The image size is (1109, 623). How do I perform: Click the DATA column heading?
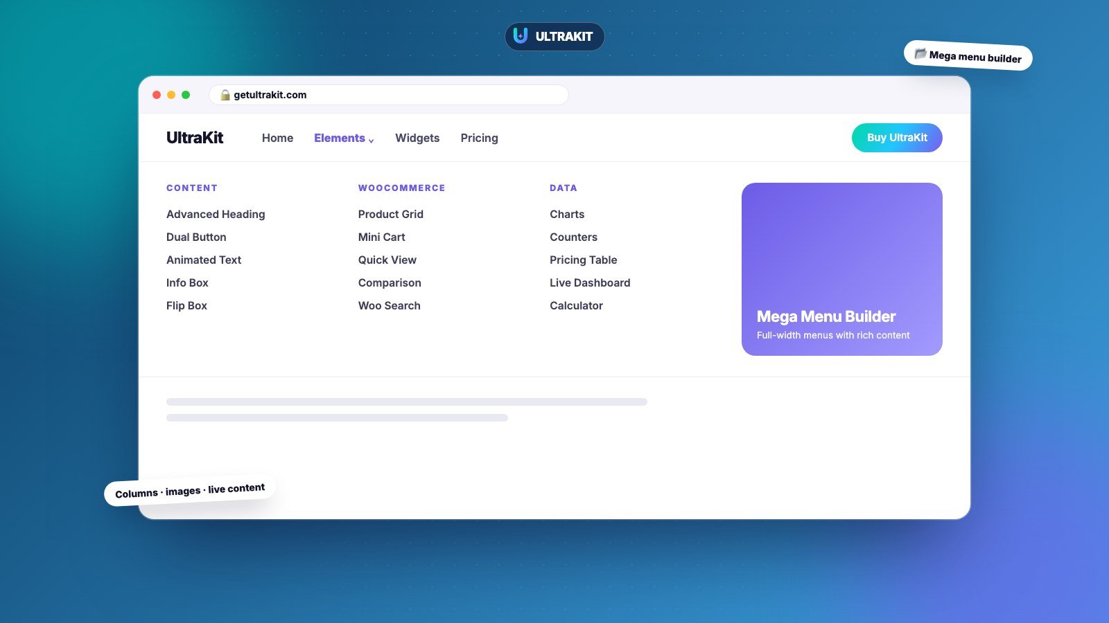coord(564,188)
